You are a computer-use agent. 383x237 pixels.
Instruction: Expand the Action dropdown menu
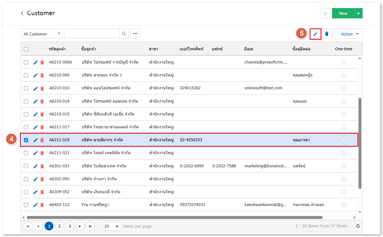[x=348, y=34]
